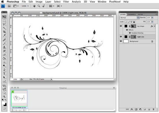Click the Zoom tool in application bar
The height and width of the screenshot is (113, 159).
(x=39, y=6)
